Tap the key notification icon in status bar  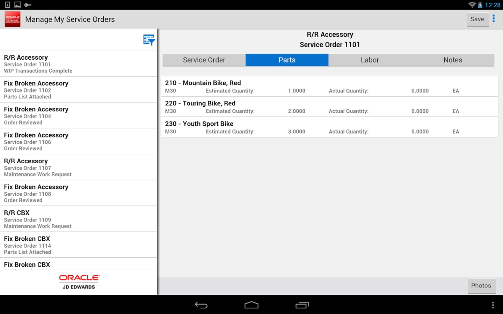[28, 5]
